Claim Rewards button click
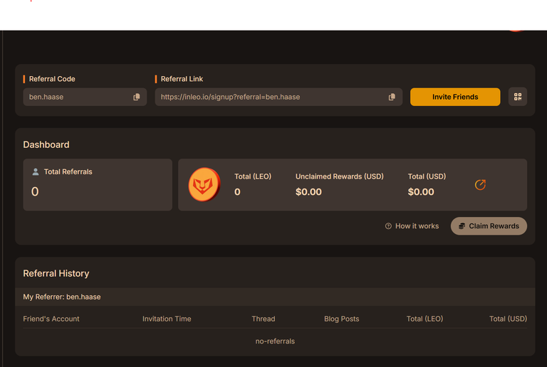This screenshot has height=367, width=547. (489, 226)
